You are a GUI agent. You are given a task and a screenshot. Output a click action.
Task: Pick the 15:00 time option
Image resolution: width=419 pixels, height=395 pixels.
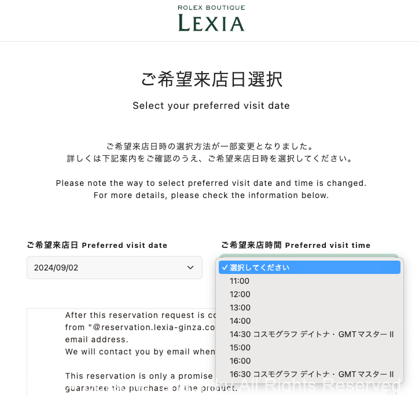coord(240,348)
